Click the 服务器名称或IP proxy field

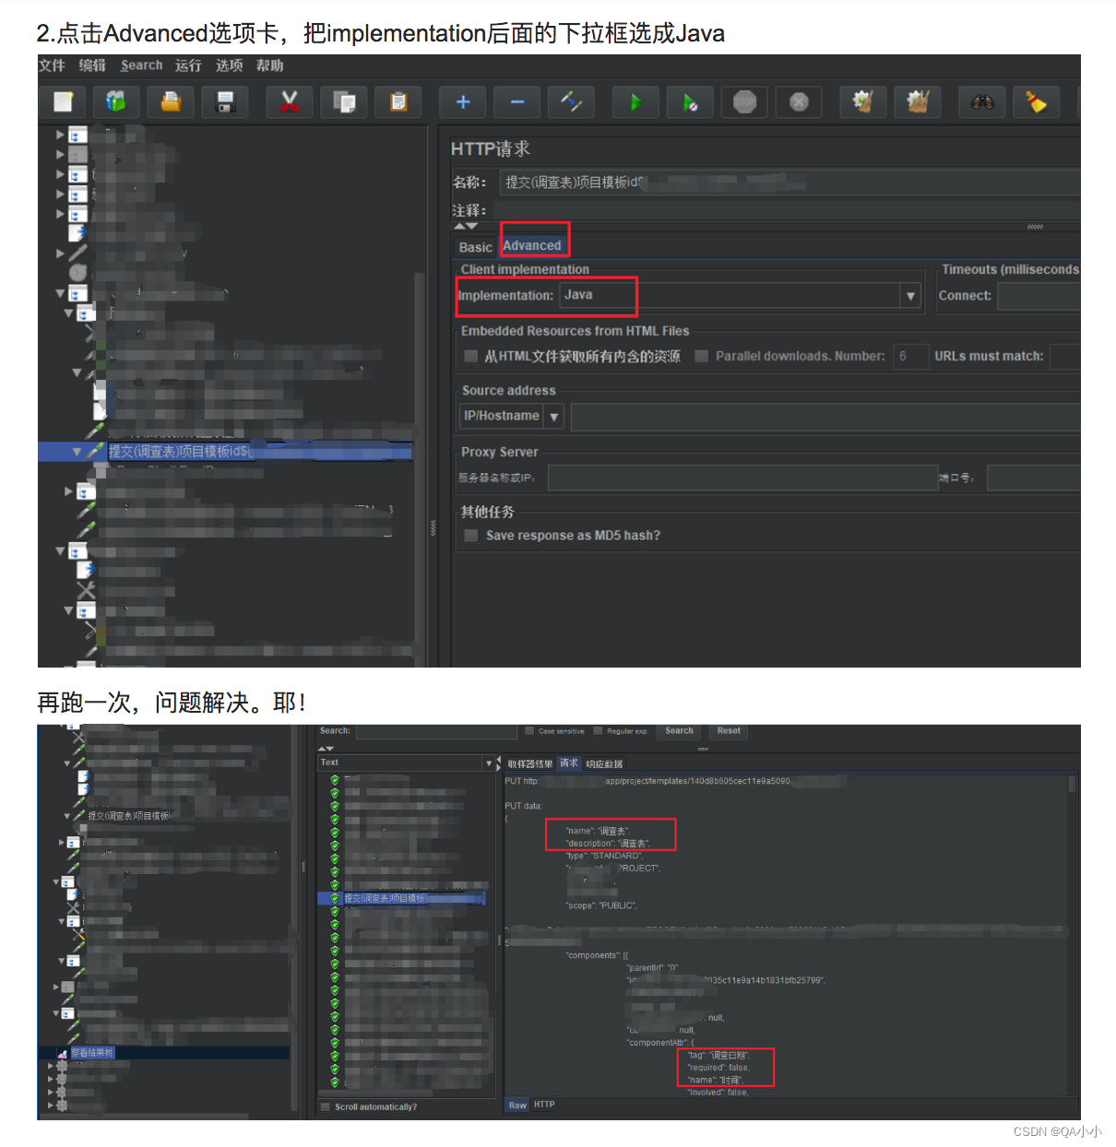click(x=743, y=478)
